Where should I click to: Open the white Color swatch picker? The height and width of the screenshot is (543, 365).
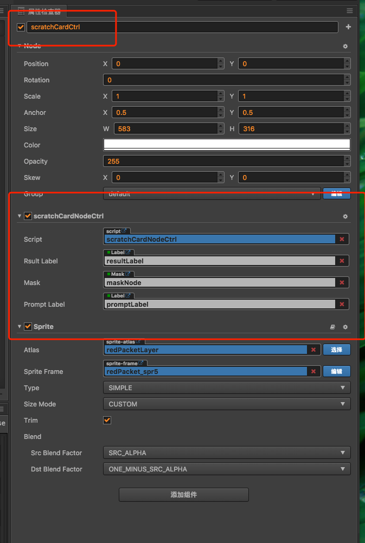click(x=227, y=145)
